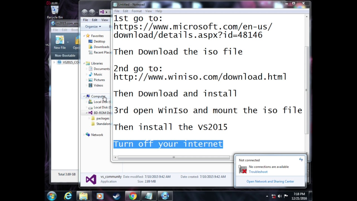Viewport: 357px width, 201px height.
Task: Open Explorer Edit menu
Action: click(95, 20)
